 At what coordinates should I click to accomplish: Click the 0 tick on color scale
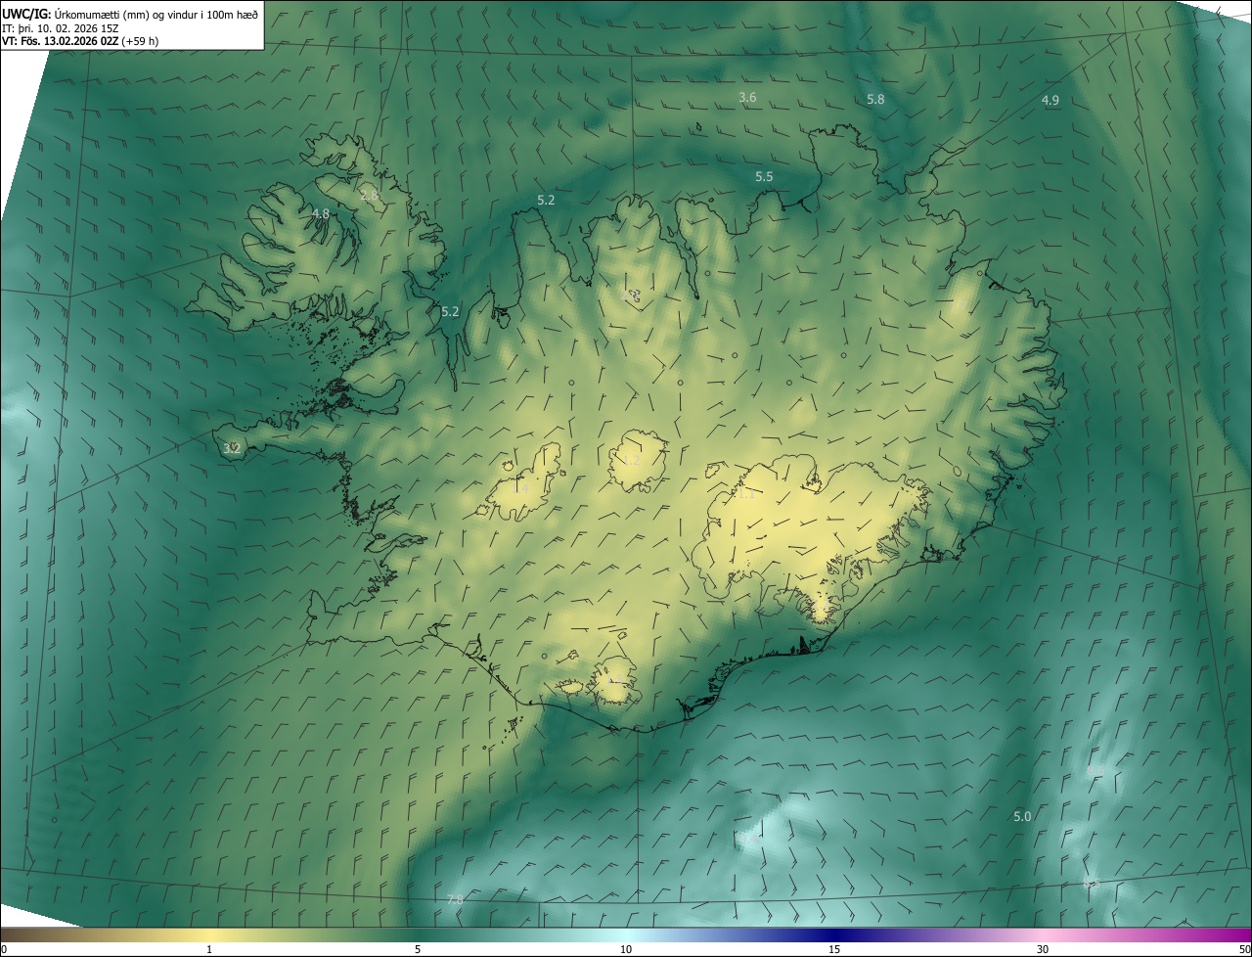pos(4,949)
